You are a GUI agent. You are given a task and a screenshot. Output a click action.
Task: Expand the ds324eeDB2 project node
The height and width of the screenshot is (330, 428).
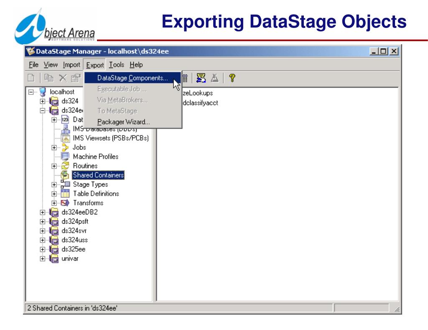tap(43, 212)
